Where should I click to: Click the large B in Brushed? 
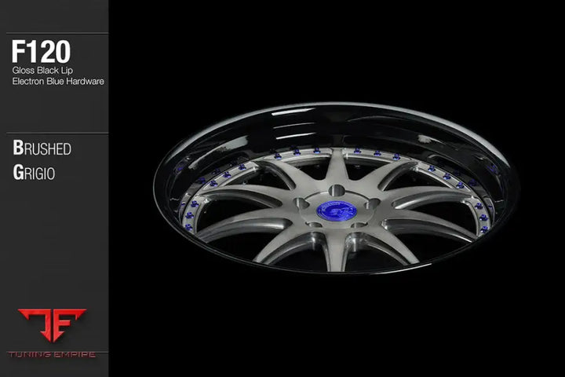pos(17,148)
